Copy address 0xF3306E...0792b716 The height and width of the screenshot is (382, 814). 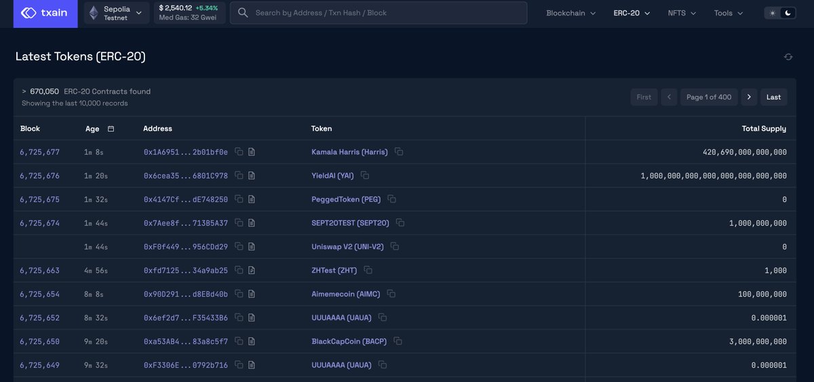(x=239, y=365)
